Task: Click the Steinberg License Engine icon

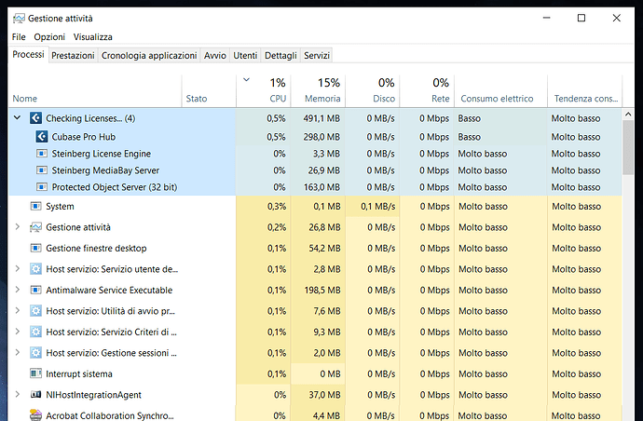Action: click(42, 154)
